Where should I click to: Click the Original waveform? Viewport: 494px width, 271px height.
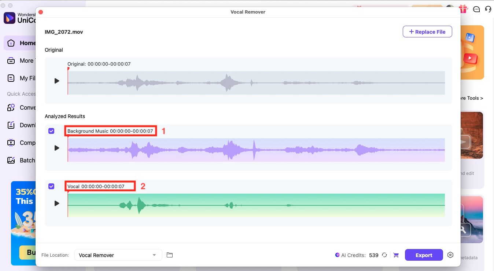[x=256, y=83]
